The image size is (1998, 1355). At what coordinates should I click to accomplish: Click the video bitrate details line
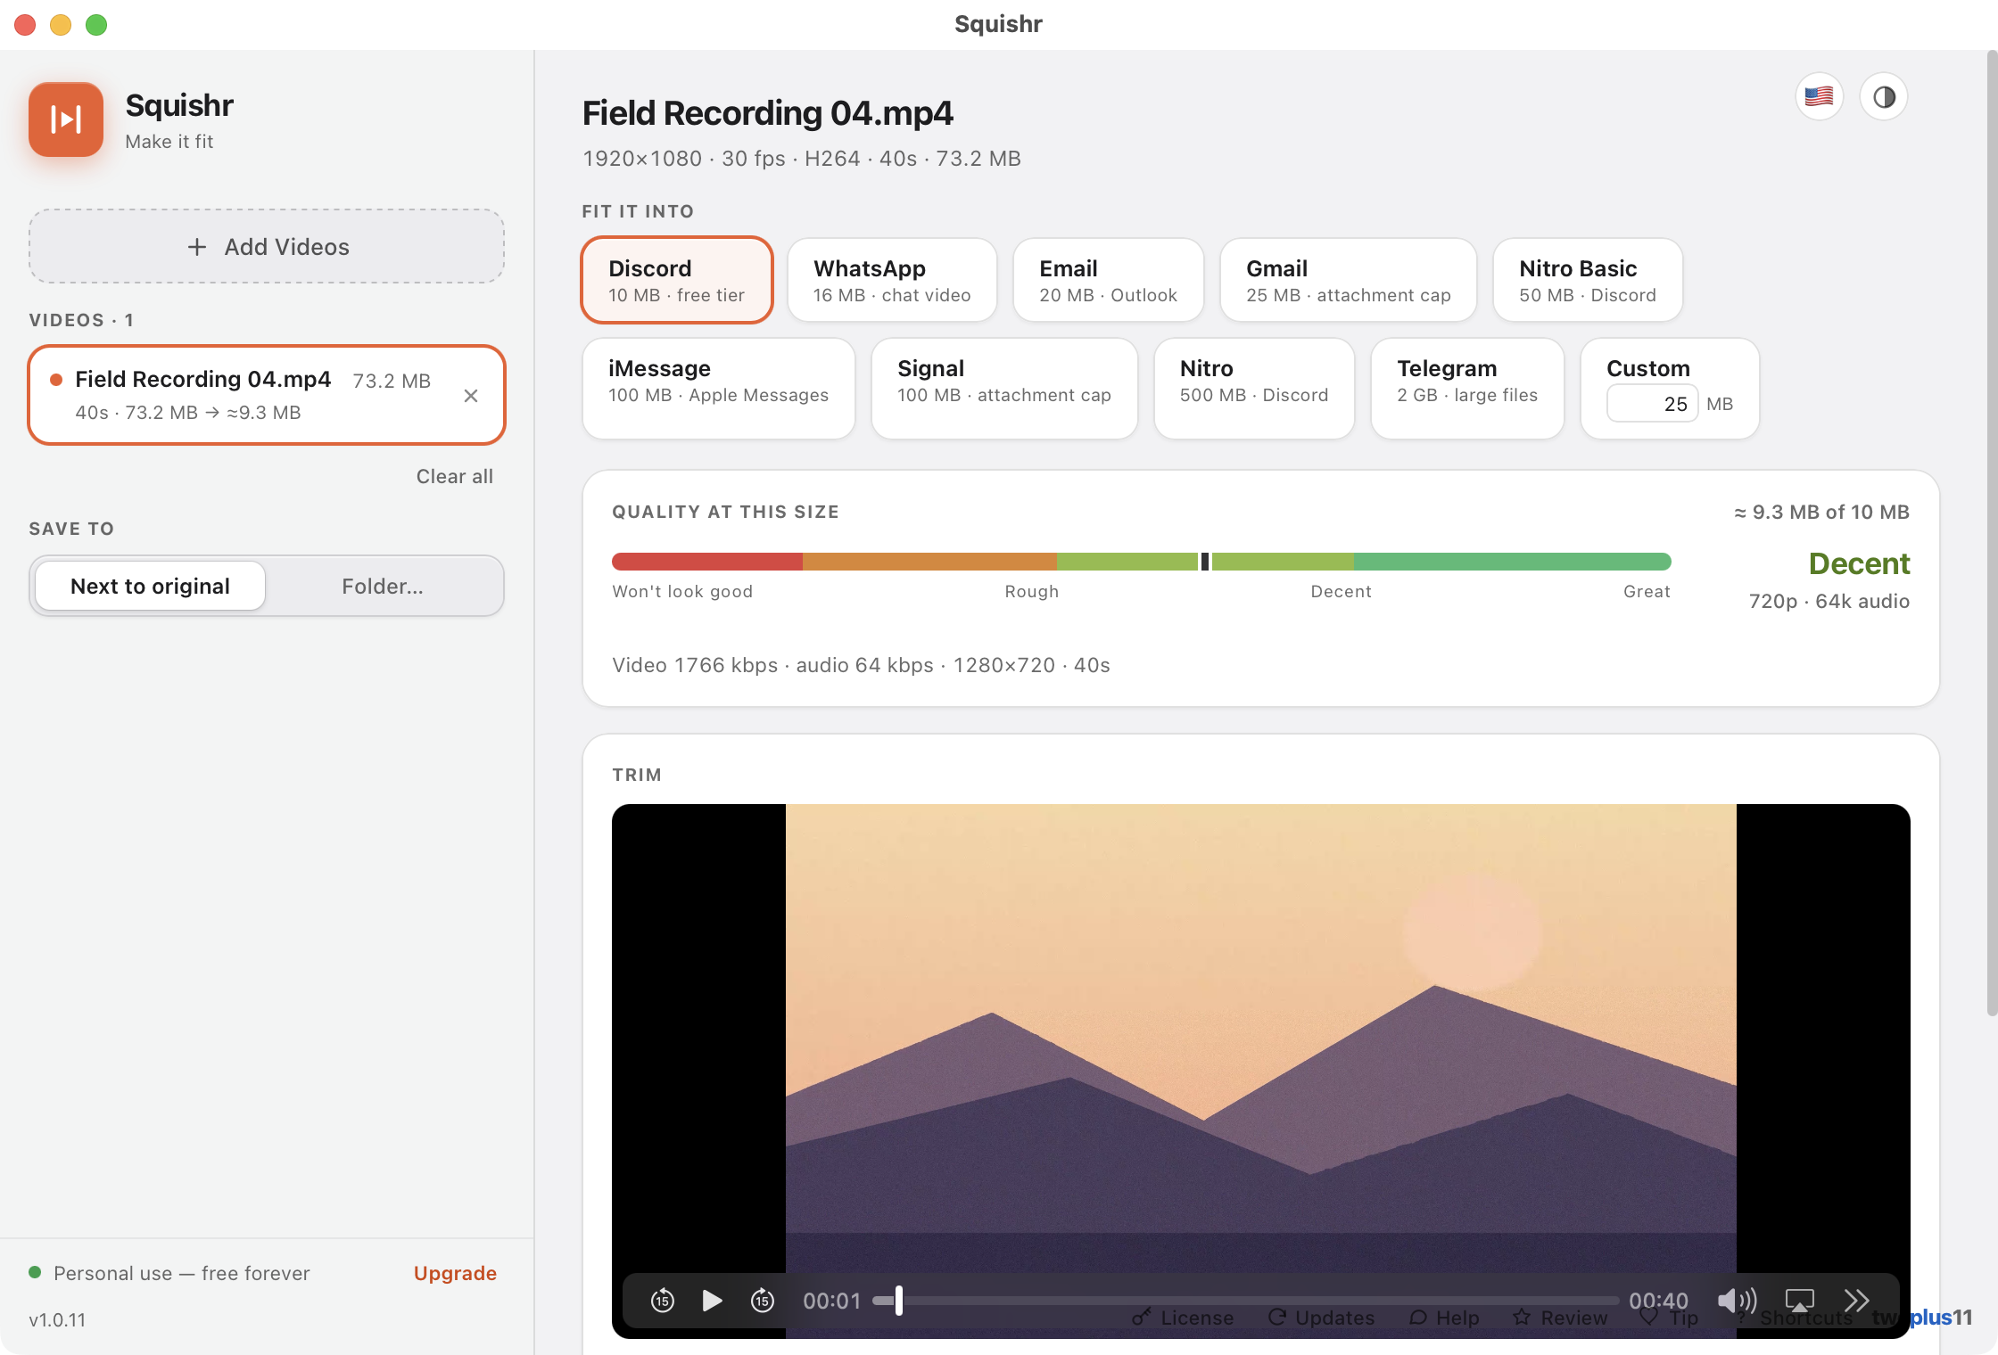[x=861, y=665]
